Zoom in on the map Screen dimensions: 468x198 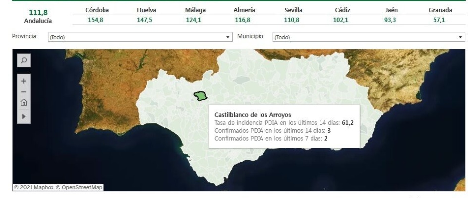point(23,81)
